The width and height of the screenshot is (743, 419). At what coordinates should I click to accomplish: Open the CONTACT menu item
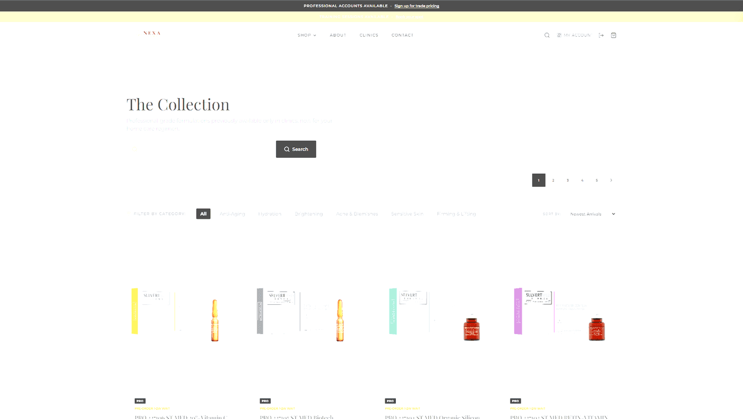402,34
